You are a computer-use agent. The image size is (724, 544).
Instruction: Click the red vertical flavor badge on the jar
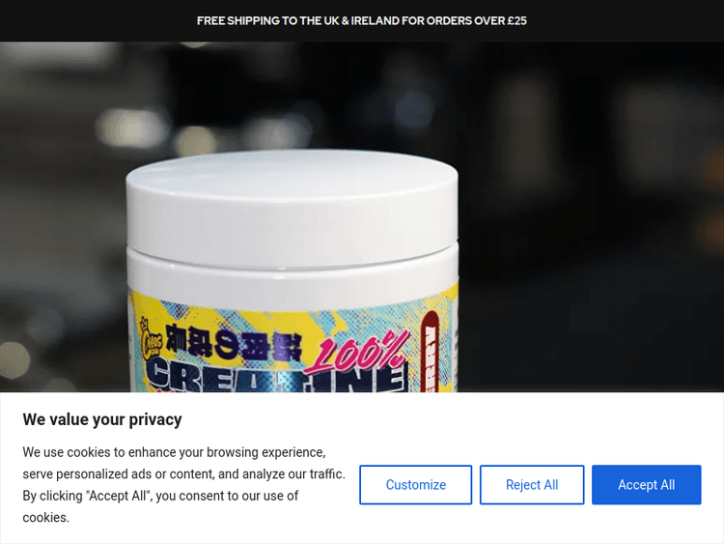(430, 352)
